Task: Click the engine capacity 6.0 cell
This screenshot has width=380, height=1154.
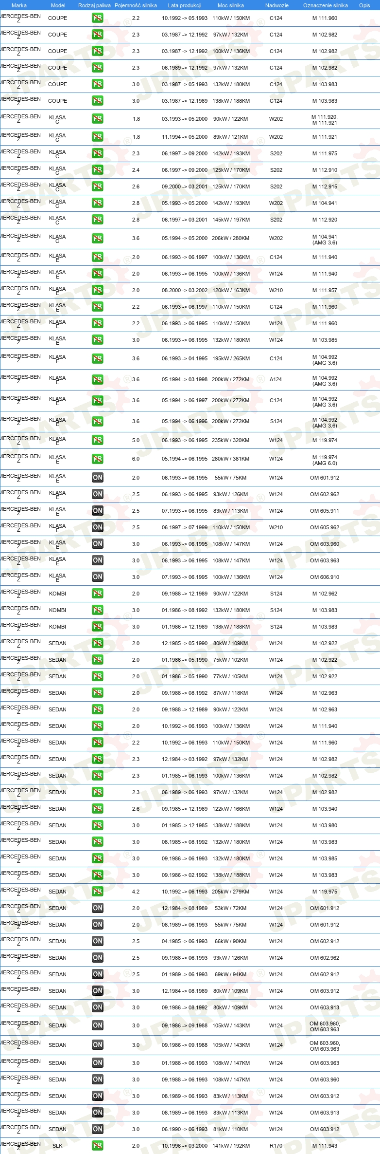Action: tap(136, 459)
